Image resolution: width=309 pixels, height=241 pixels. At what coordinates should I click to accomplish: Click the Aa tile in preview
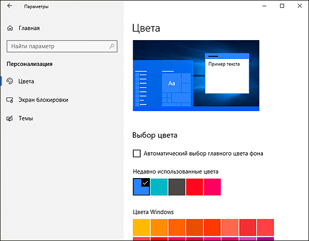point(171,83)
